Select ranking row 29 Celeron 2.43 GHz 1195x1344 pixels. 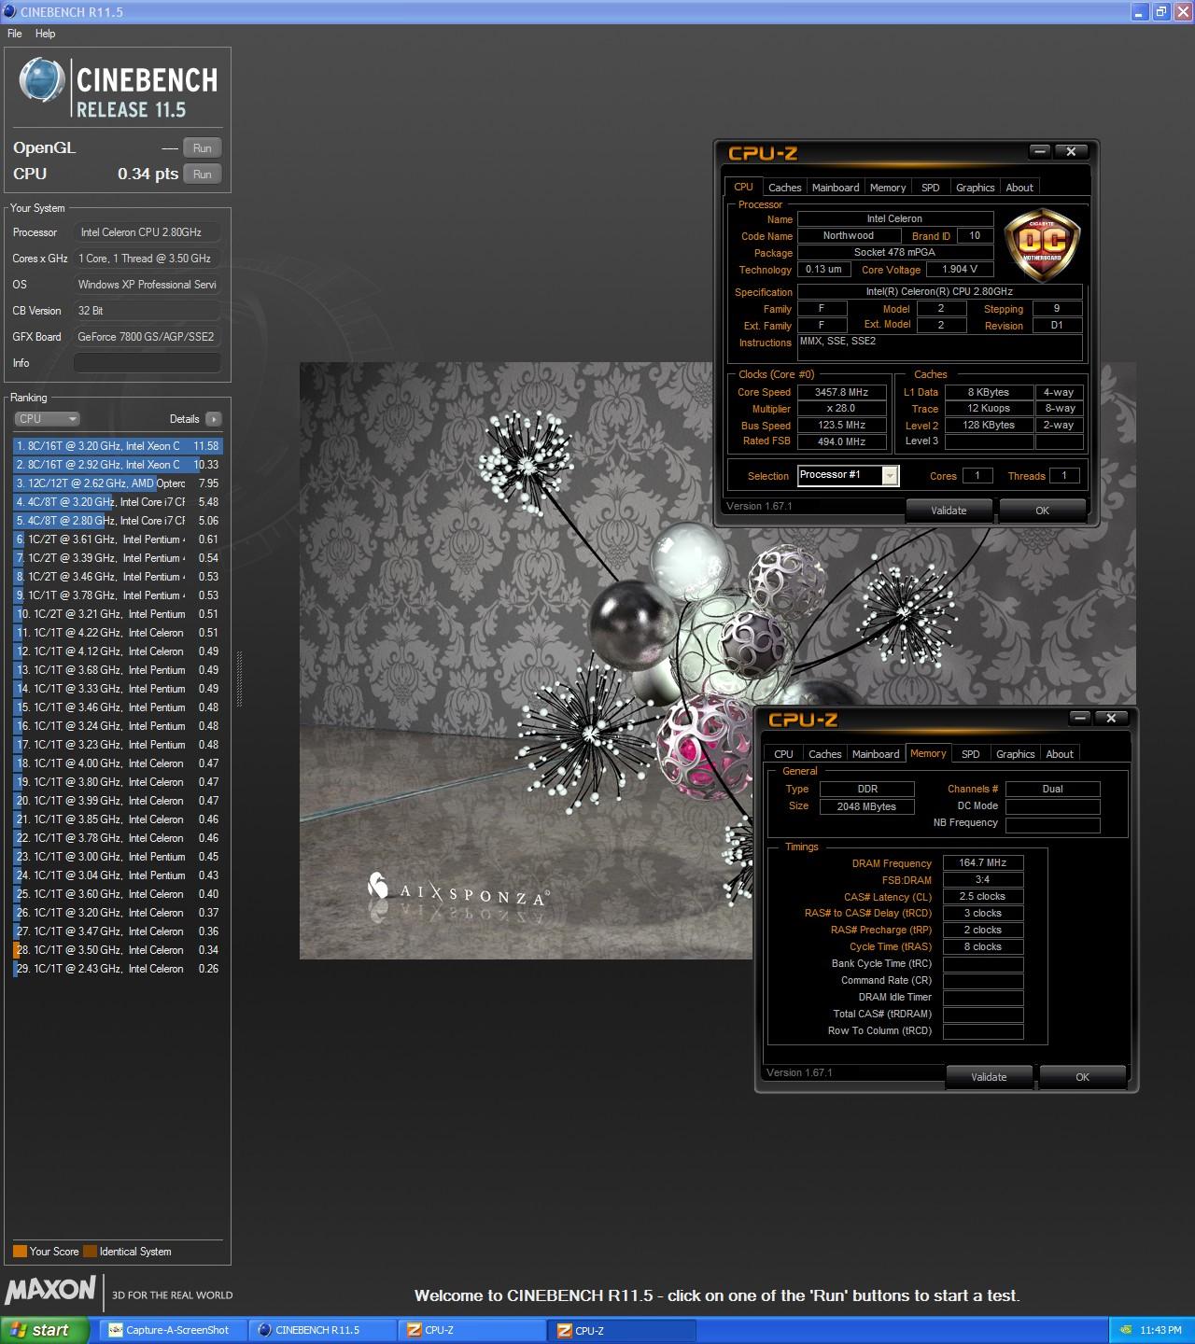pos(118,969)
